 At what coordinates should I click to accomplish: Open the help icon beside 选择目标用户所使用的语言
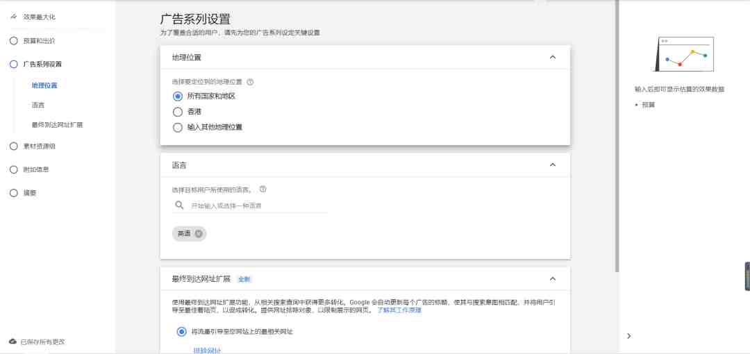(262, 189)
